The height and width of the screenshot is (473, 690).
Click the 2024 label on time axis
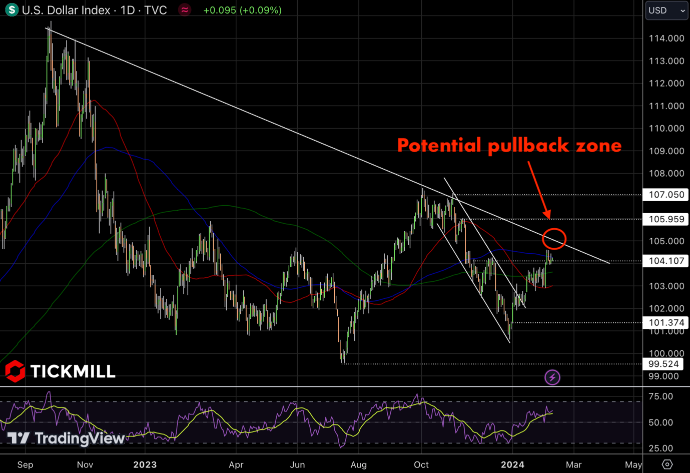coord(513,464)
